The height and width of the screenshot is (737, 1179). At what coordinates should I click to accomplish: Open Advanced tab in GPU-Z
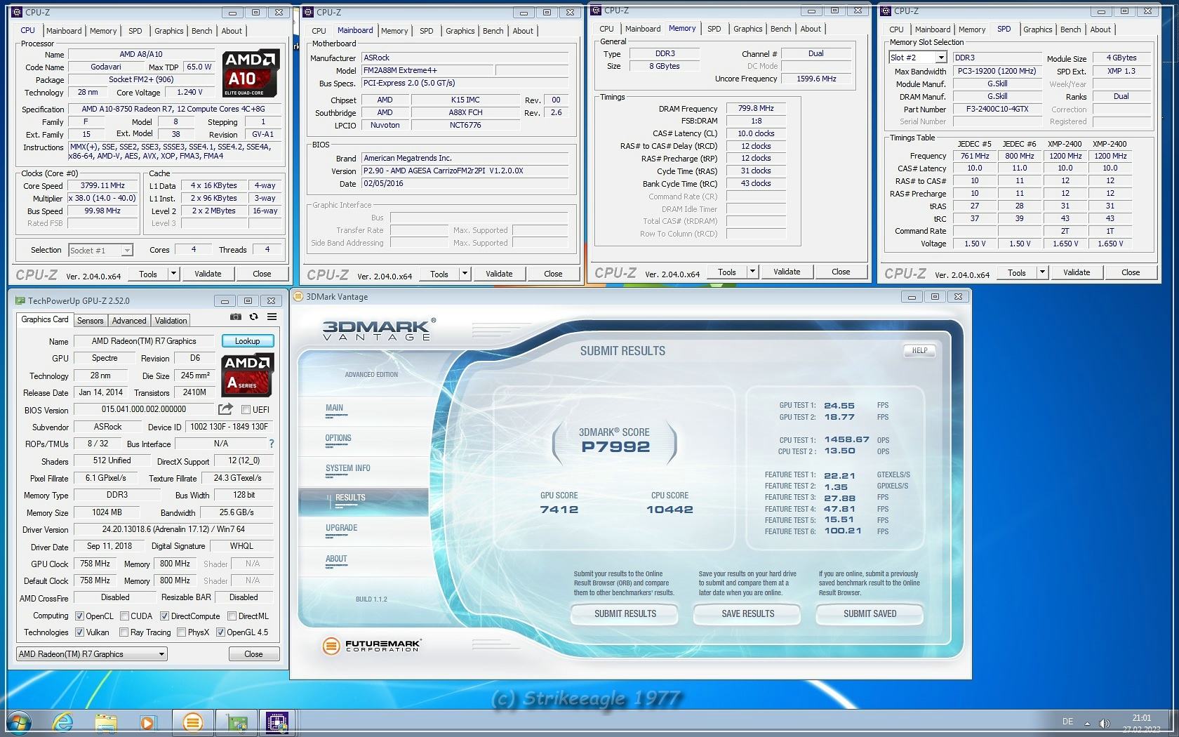[x=129, y=320]
